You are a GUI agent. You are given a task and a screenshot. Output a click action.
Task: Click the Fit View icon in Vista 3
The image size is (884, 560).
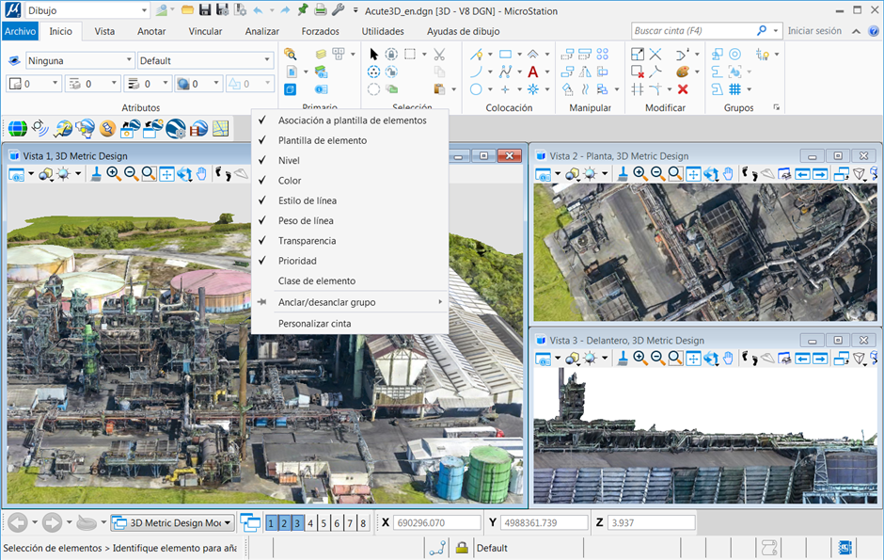[693, 358]
